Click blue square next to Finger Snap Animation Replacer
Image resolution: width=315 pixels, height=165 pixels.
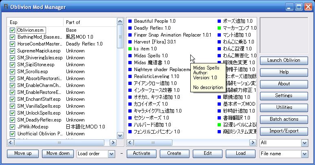pos(130,35)
